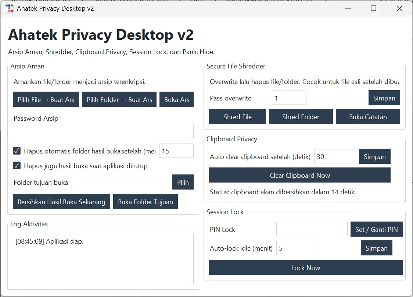Save shredder settings with Simpan
This screenshot has height=297, width=413.
384,98
